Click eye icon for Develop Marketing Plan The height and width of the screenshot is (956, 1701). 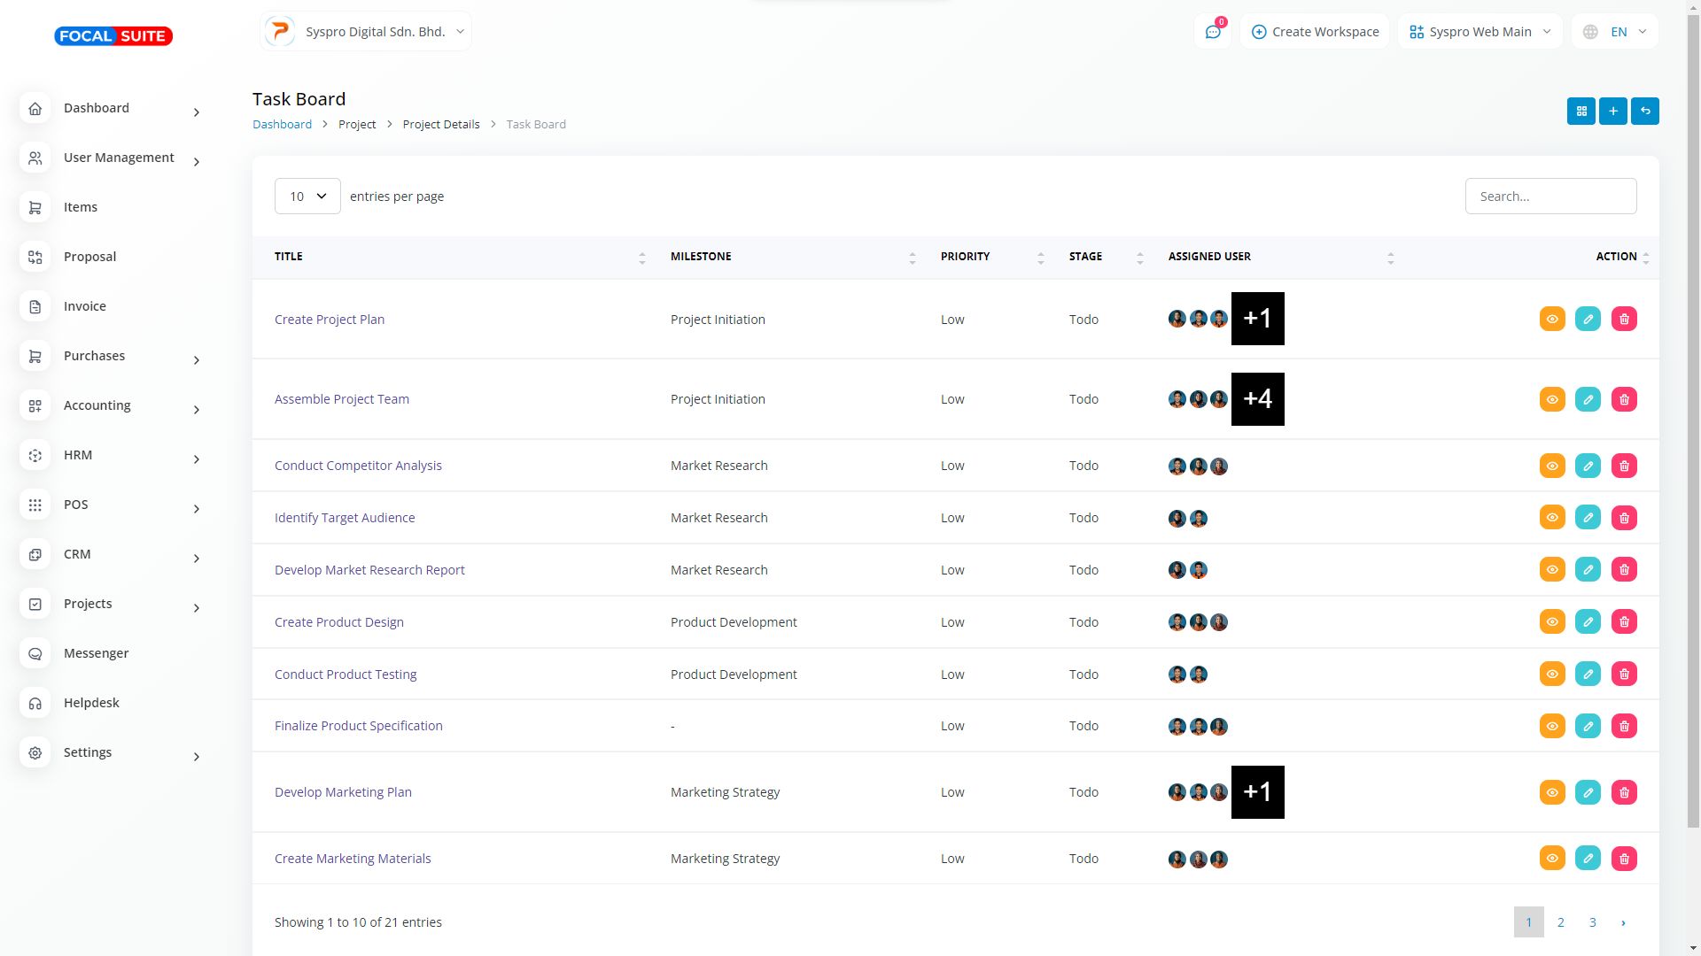(x=1551, y=791)
